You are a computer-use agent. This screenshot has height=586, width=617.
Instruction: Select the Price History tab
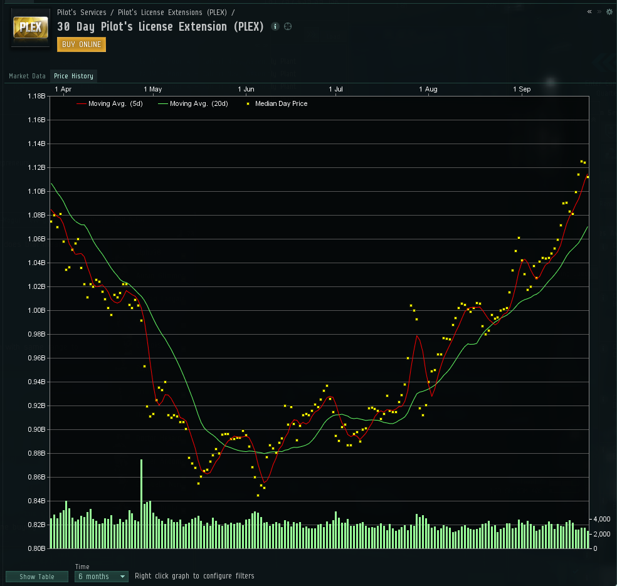pyautogui.click(x=73, y=76)
